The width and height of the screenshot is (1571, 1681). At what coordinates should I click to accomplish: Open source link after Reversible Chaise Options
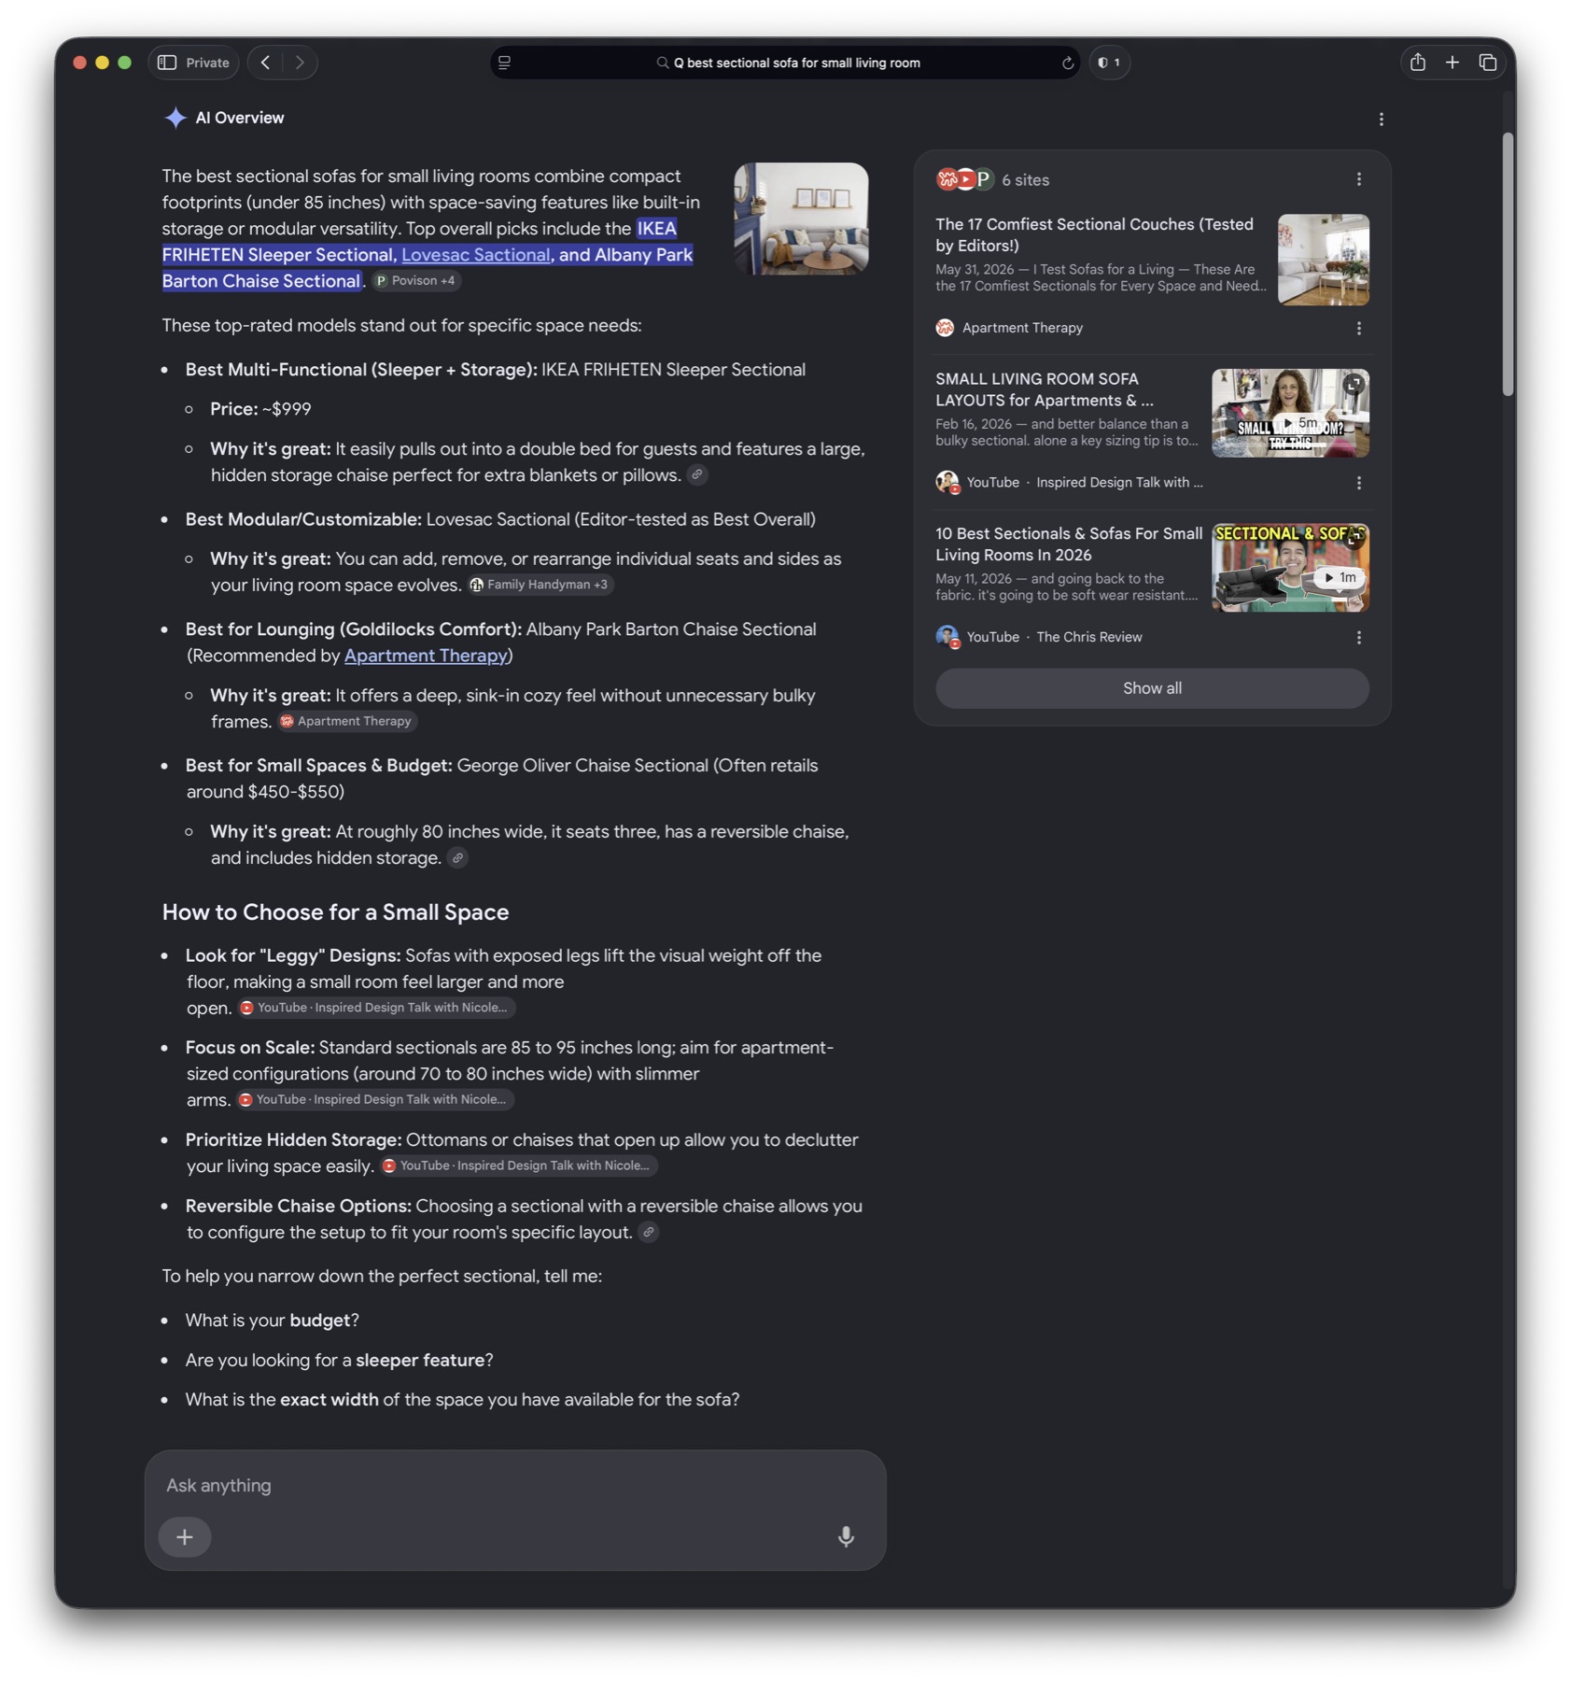tap(649, 1233)
